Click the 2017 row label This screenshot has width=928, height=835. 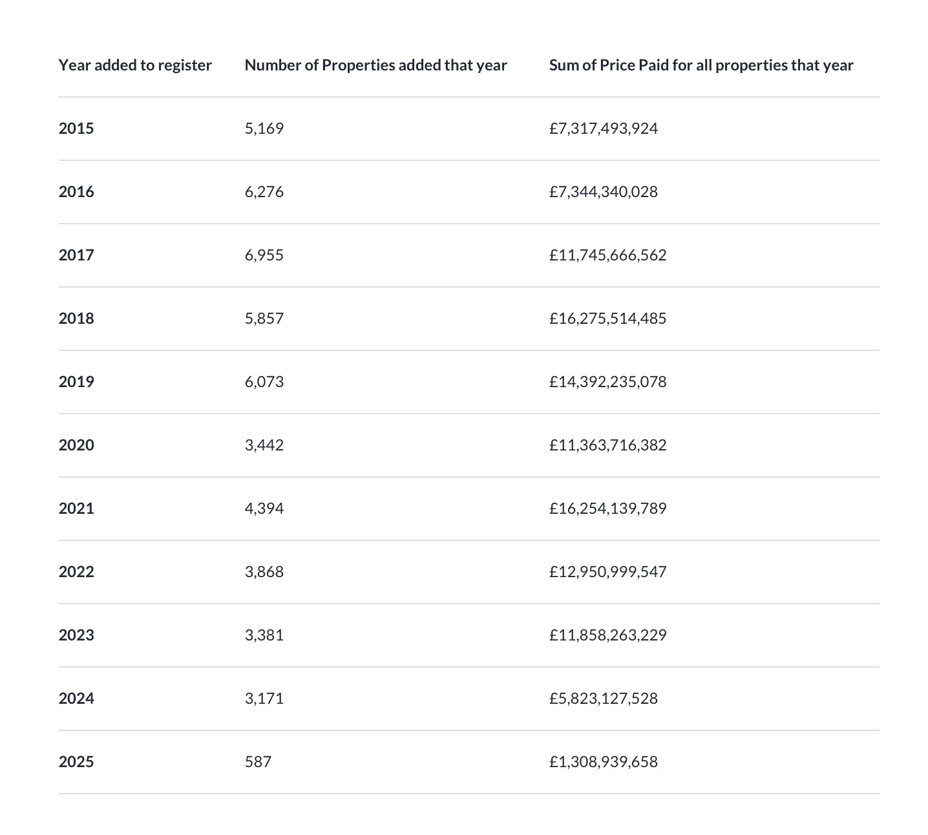tap(76, 255)
